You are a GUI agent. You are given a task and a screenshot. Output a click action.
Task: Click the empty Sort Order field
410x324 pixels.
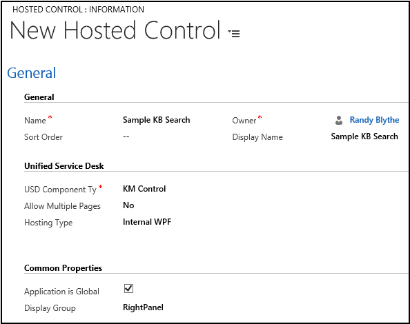126,136
